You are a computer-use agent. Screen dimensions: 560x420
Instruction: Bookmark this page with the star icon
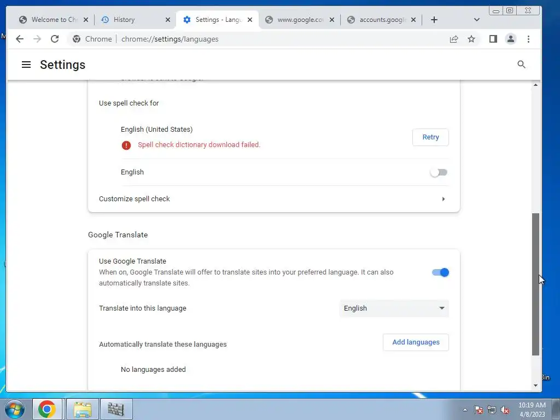pos(471,39)
